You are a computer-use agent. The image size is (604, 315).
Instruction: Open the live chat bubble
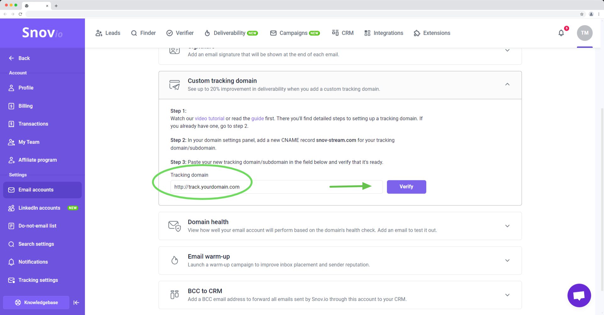tap(579, 295)
